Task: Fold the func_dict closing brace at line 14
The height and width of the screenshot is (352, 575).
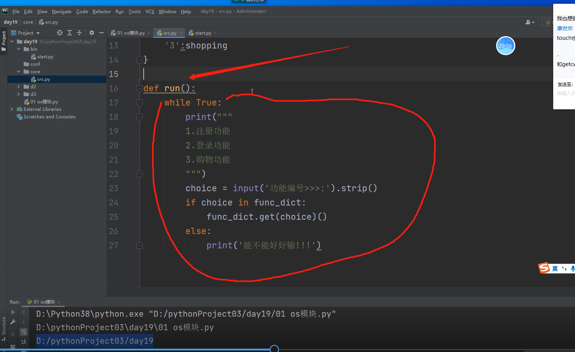Action: coord(140,59)
